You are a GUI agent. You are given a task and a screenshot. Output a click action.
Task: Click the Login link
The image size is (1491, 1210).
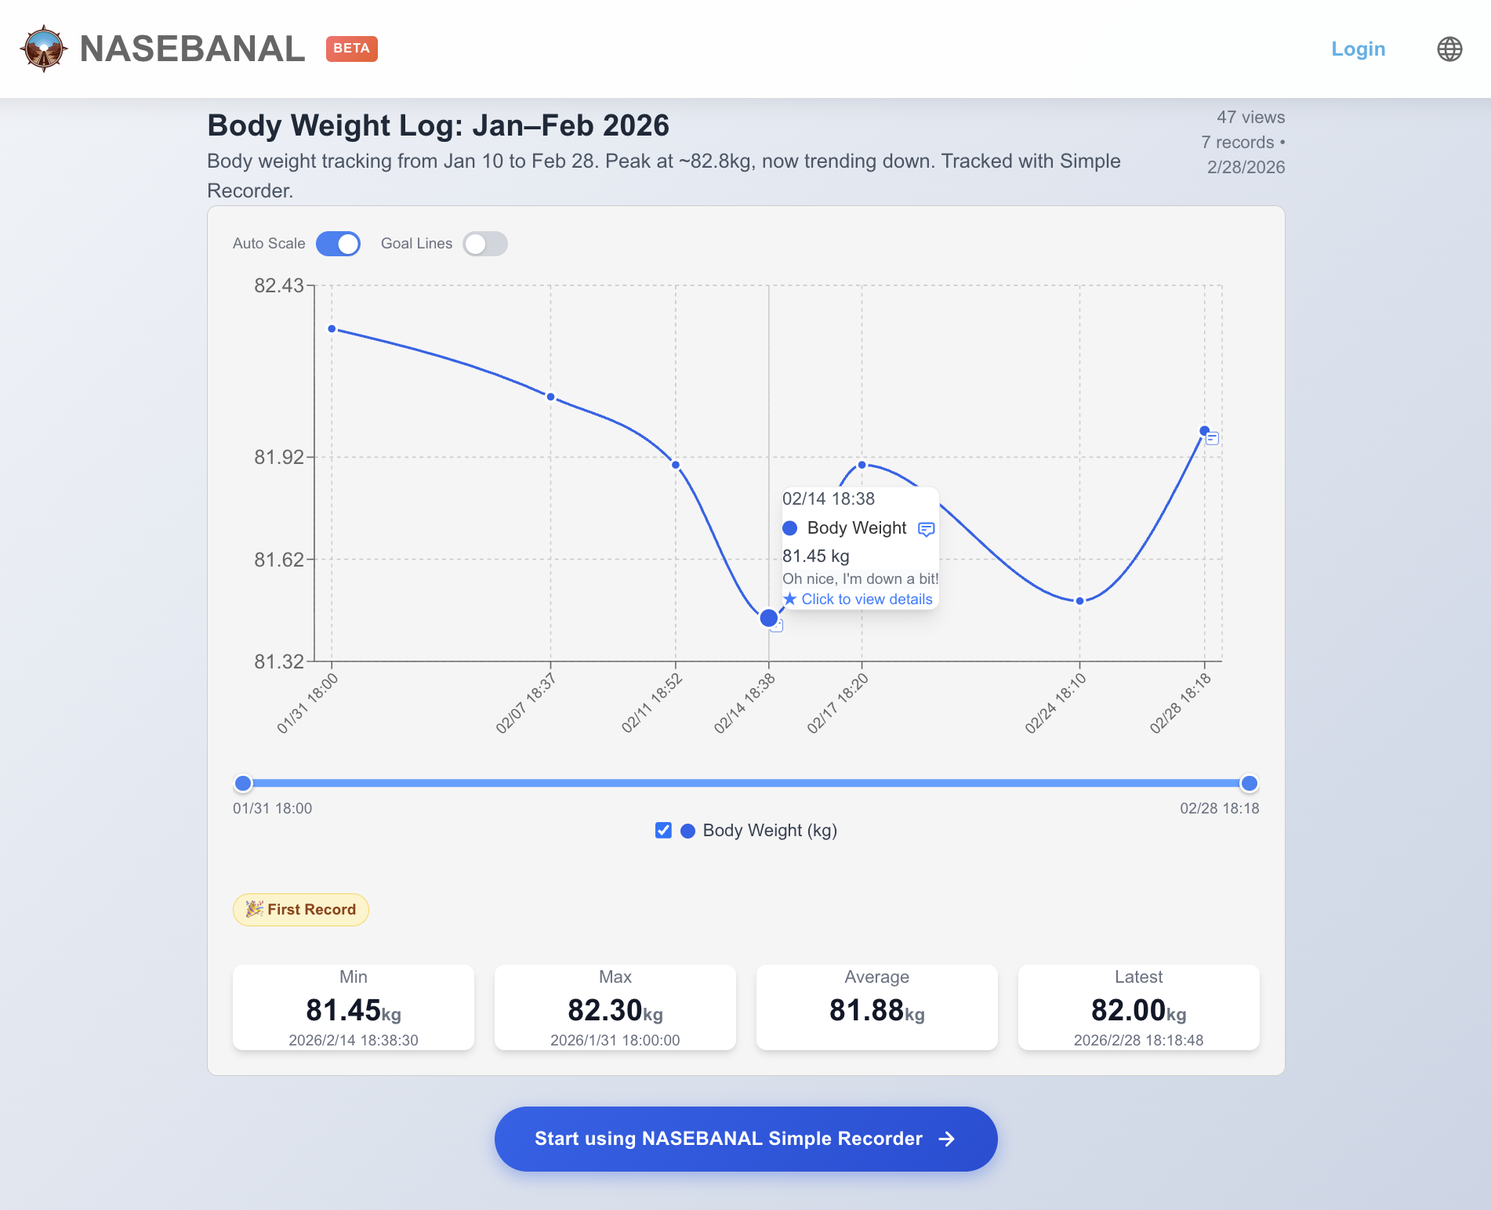[1359, 49]
